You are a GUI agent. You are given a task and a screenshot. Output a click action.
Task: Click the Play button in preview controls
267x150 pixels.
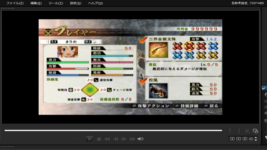click(89, 139)
